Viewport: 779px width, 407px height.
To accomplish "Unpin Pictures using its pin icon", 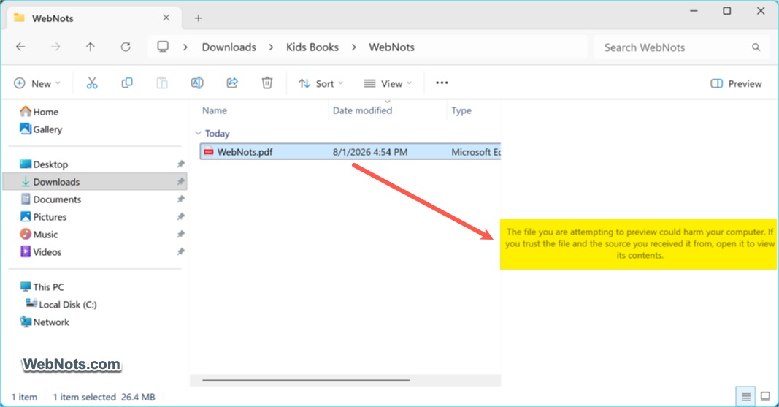I will coord(180,217).
